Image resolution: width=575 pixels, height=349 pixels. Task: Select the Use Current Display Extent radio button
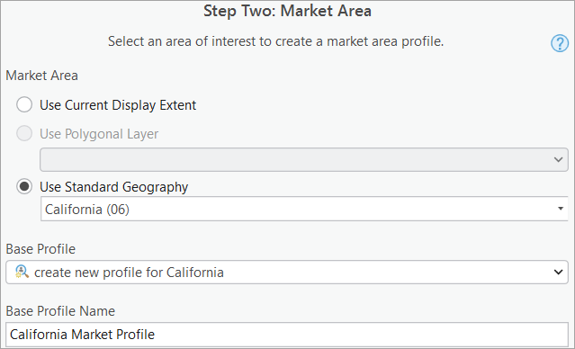click(24, 104)
